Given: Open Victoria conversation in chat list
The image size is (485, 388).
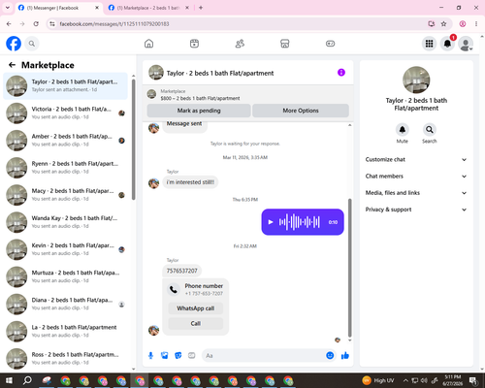Looking at the screenshot, I should (x=65, y=113).
